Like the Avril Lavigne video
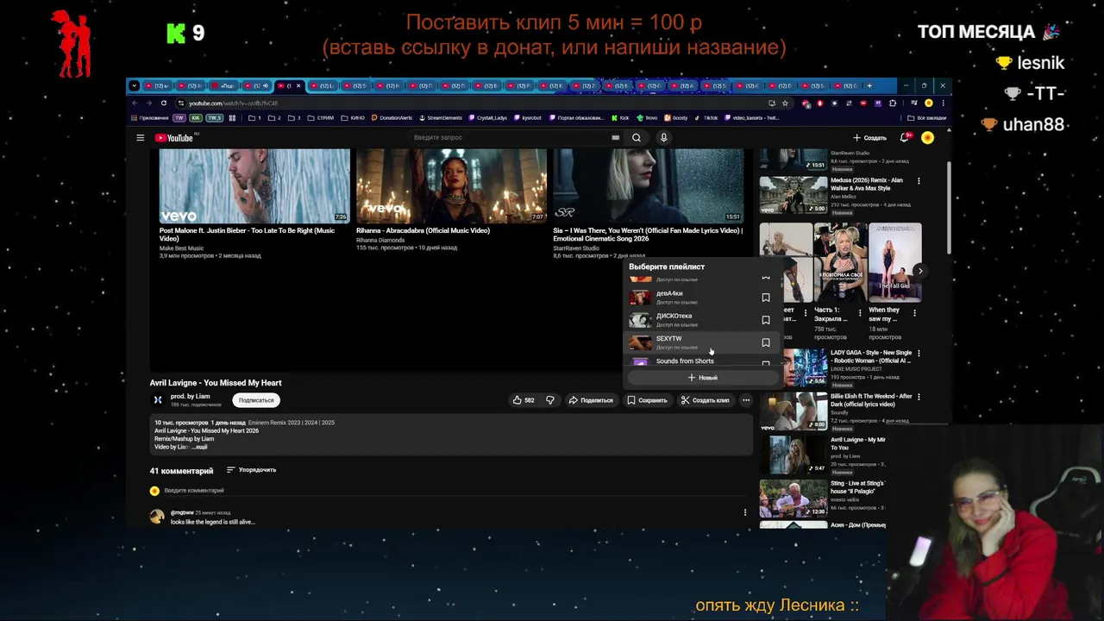 [x=524, y=400]
